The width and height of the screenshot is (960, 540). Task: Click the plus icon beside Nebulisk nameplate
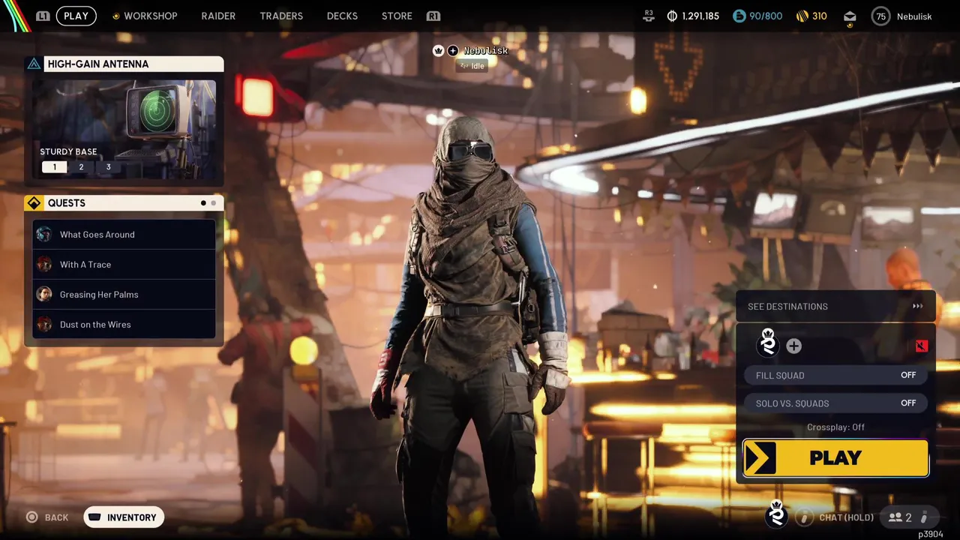[x=452, y=50]
